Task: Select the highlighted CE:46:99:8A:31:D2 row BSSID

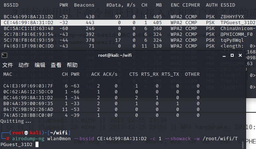Action: click(29, 23)
